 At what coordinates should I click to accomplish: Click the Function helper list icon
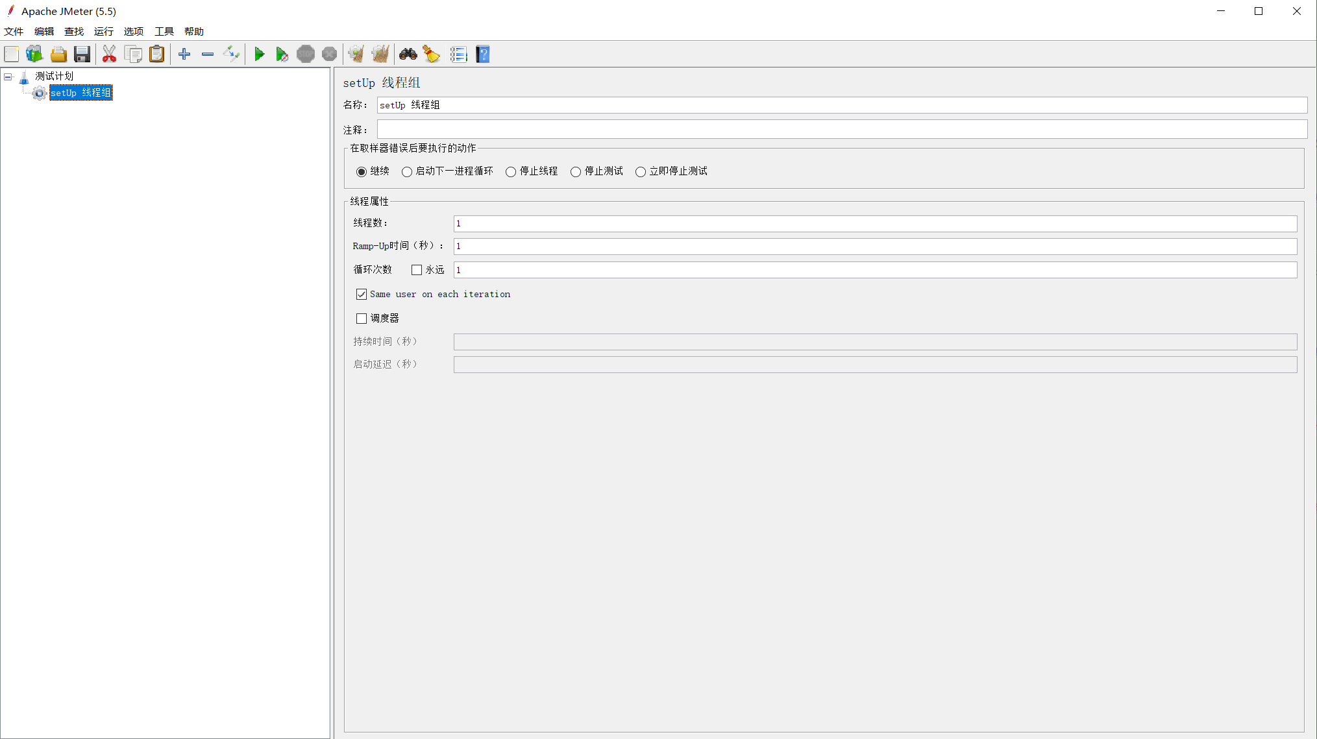pos(458,55)
